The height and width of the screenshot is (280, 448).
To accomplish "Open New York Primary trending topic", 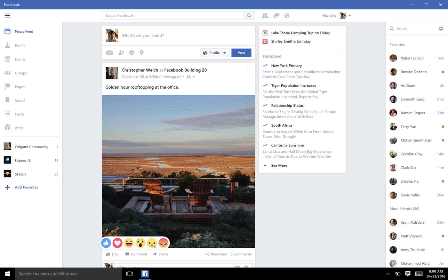I will tap(286, 66).
